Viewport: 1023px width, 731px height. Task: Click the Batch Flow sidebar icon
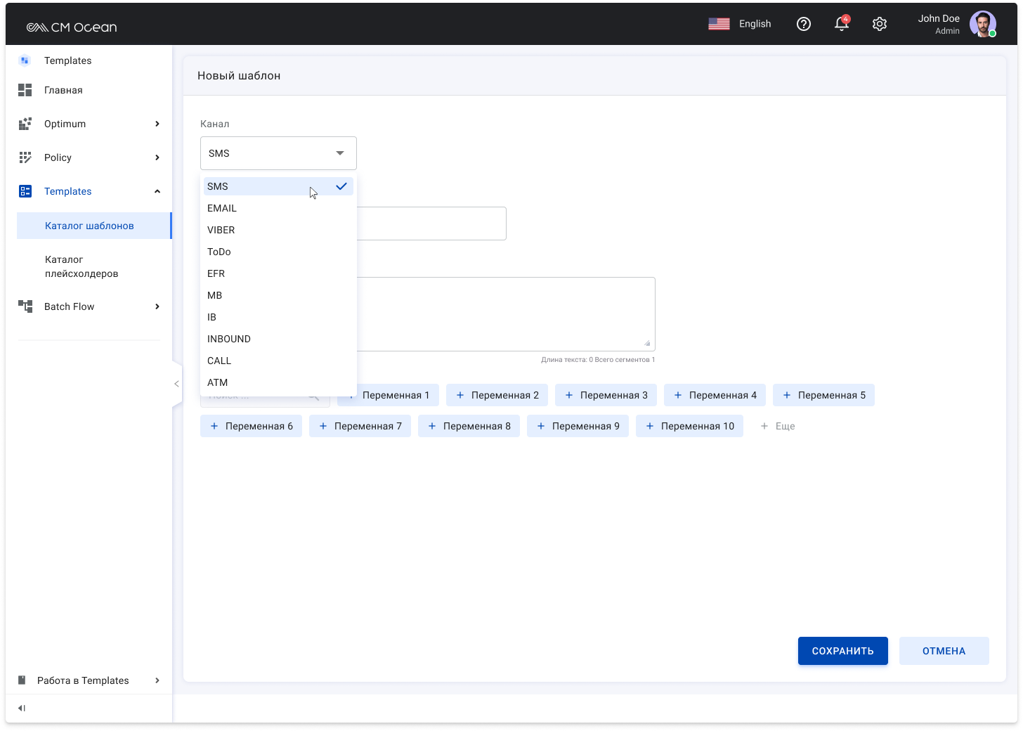pos(25,306)
